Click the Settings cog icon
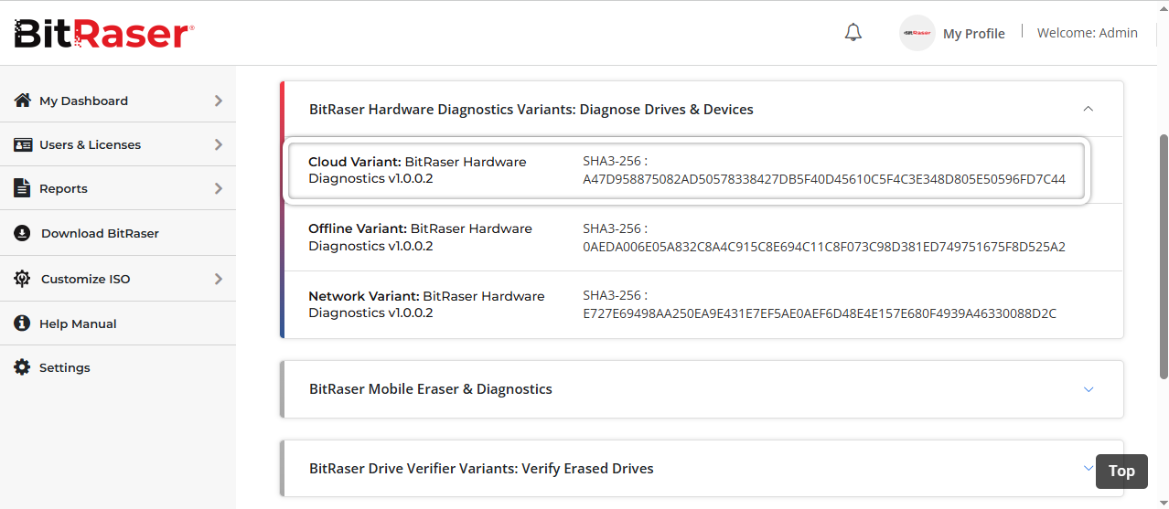The width and height of the screenshot is (1169, 509). point(23,367)
